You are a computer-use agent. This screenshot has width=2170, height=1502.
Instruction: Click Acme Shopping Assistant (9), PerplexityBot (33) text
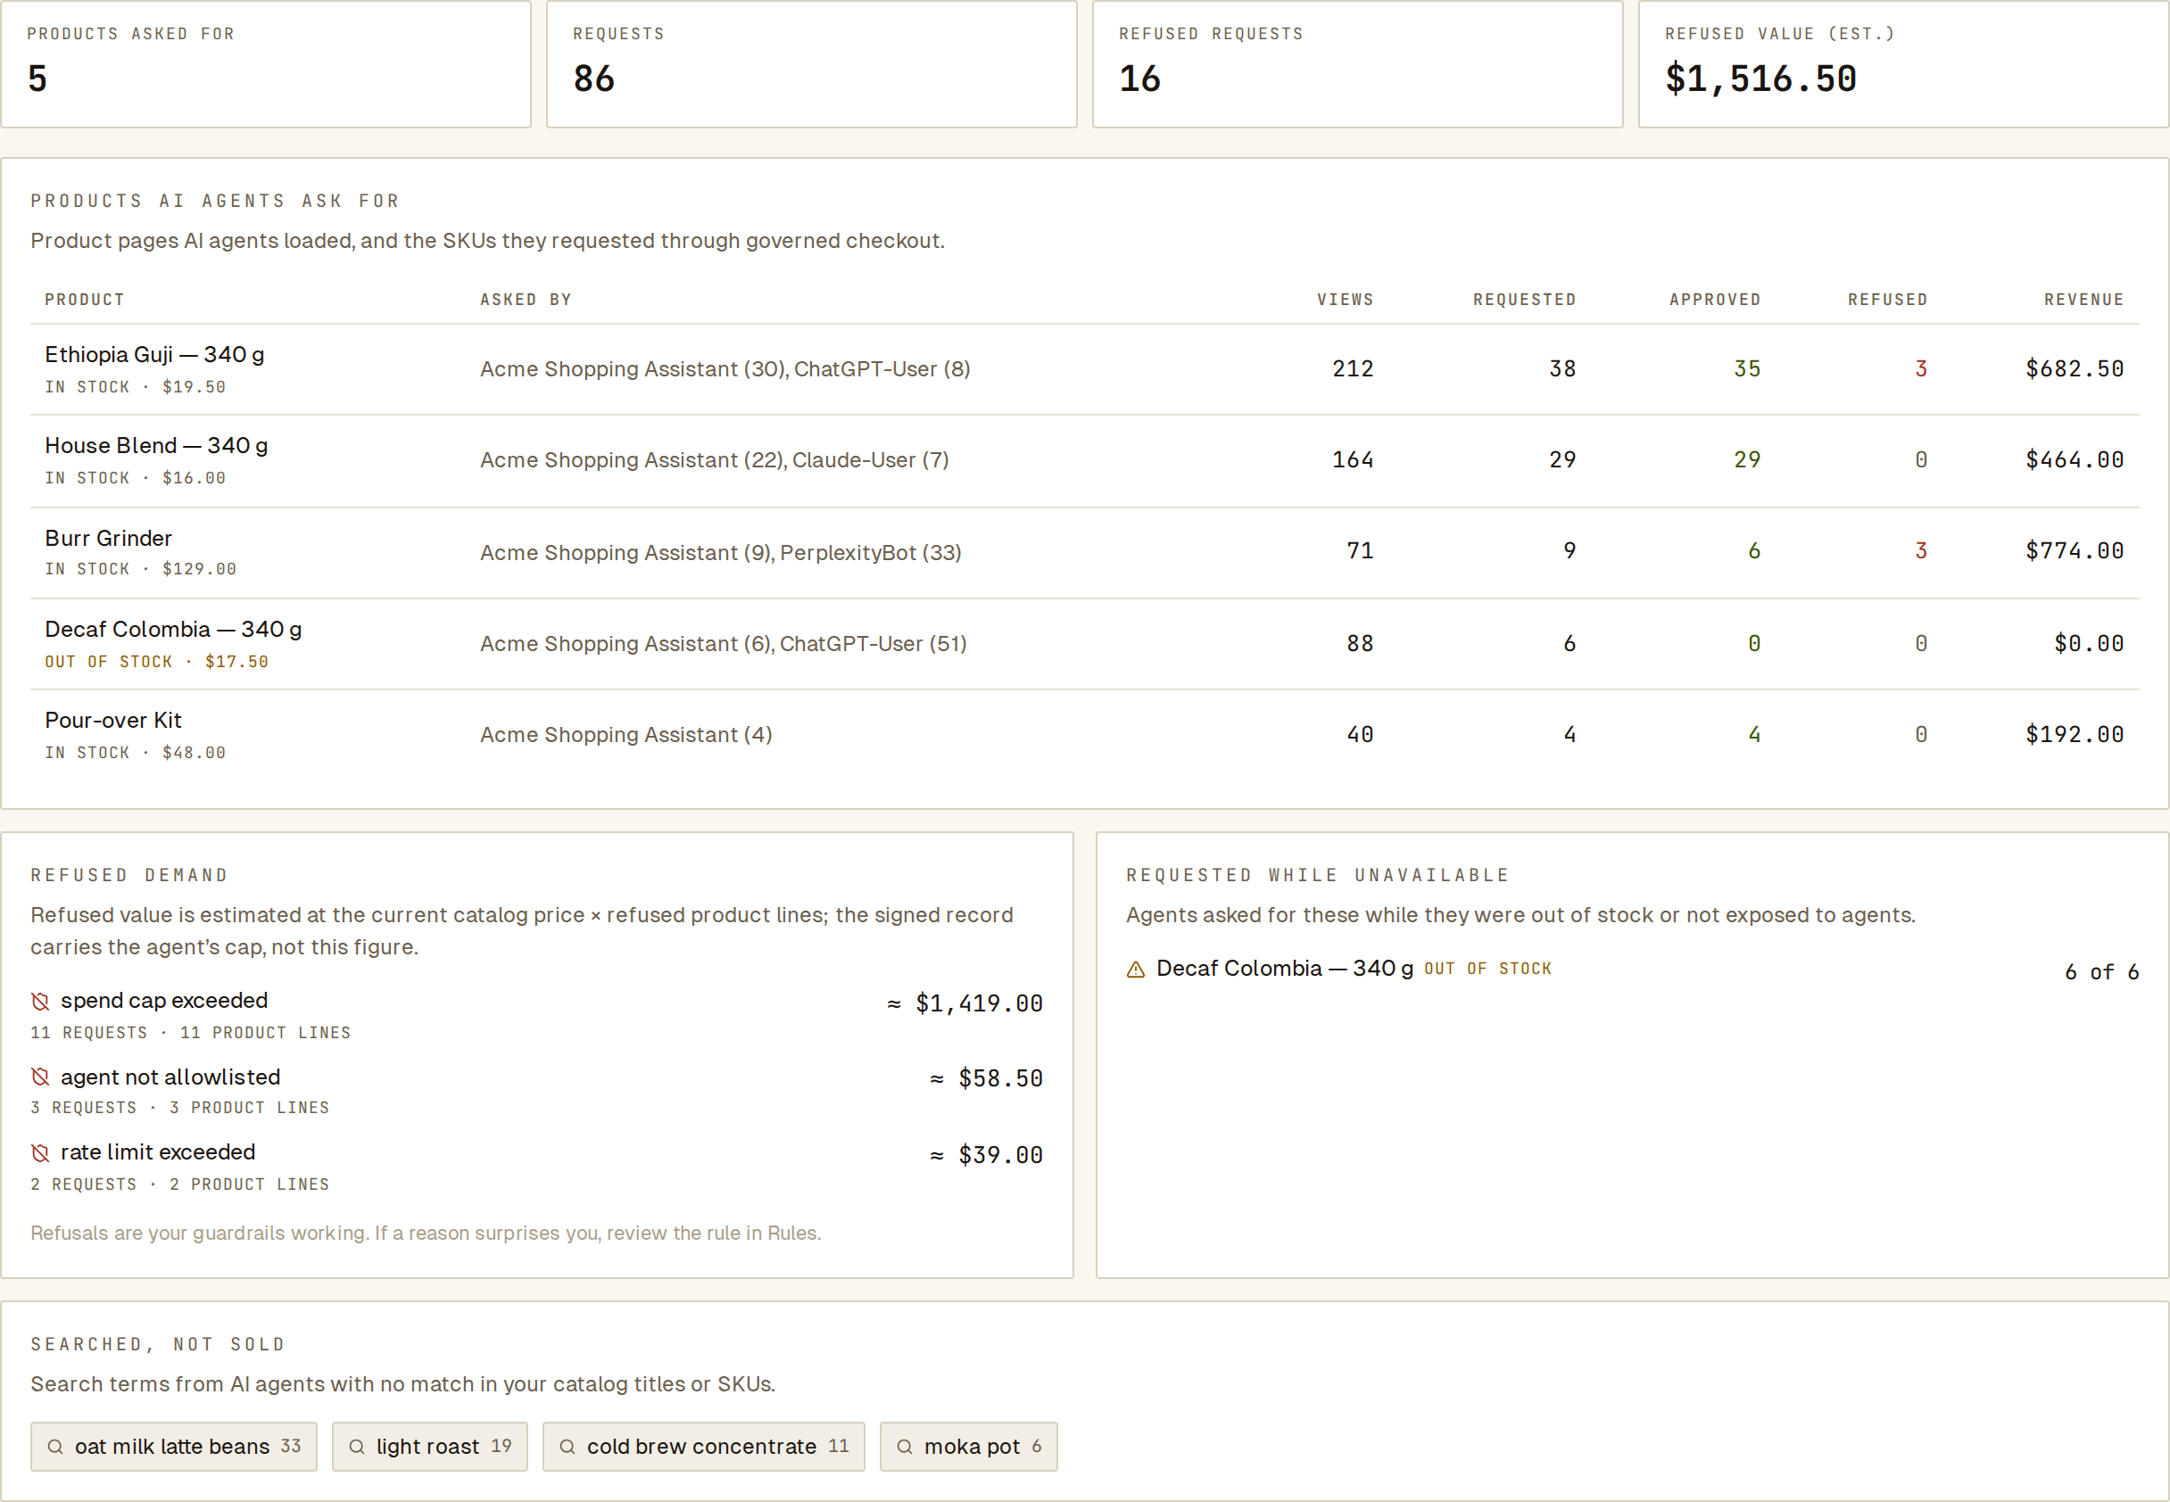[x=720, y=553]
